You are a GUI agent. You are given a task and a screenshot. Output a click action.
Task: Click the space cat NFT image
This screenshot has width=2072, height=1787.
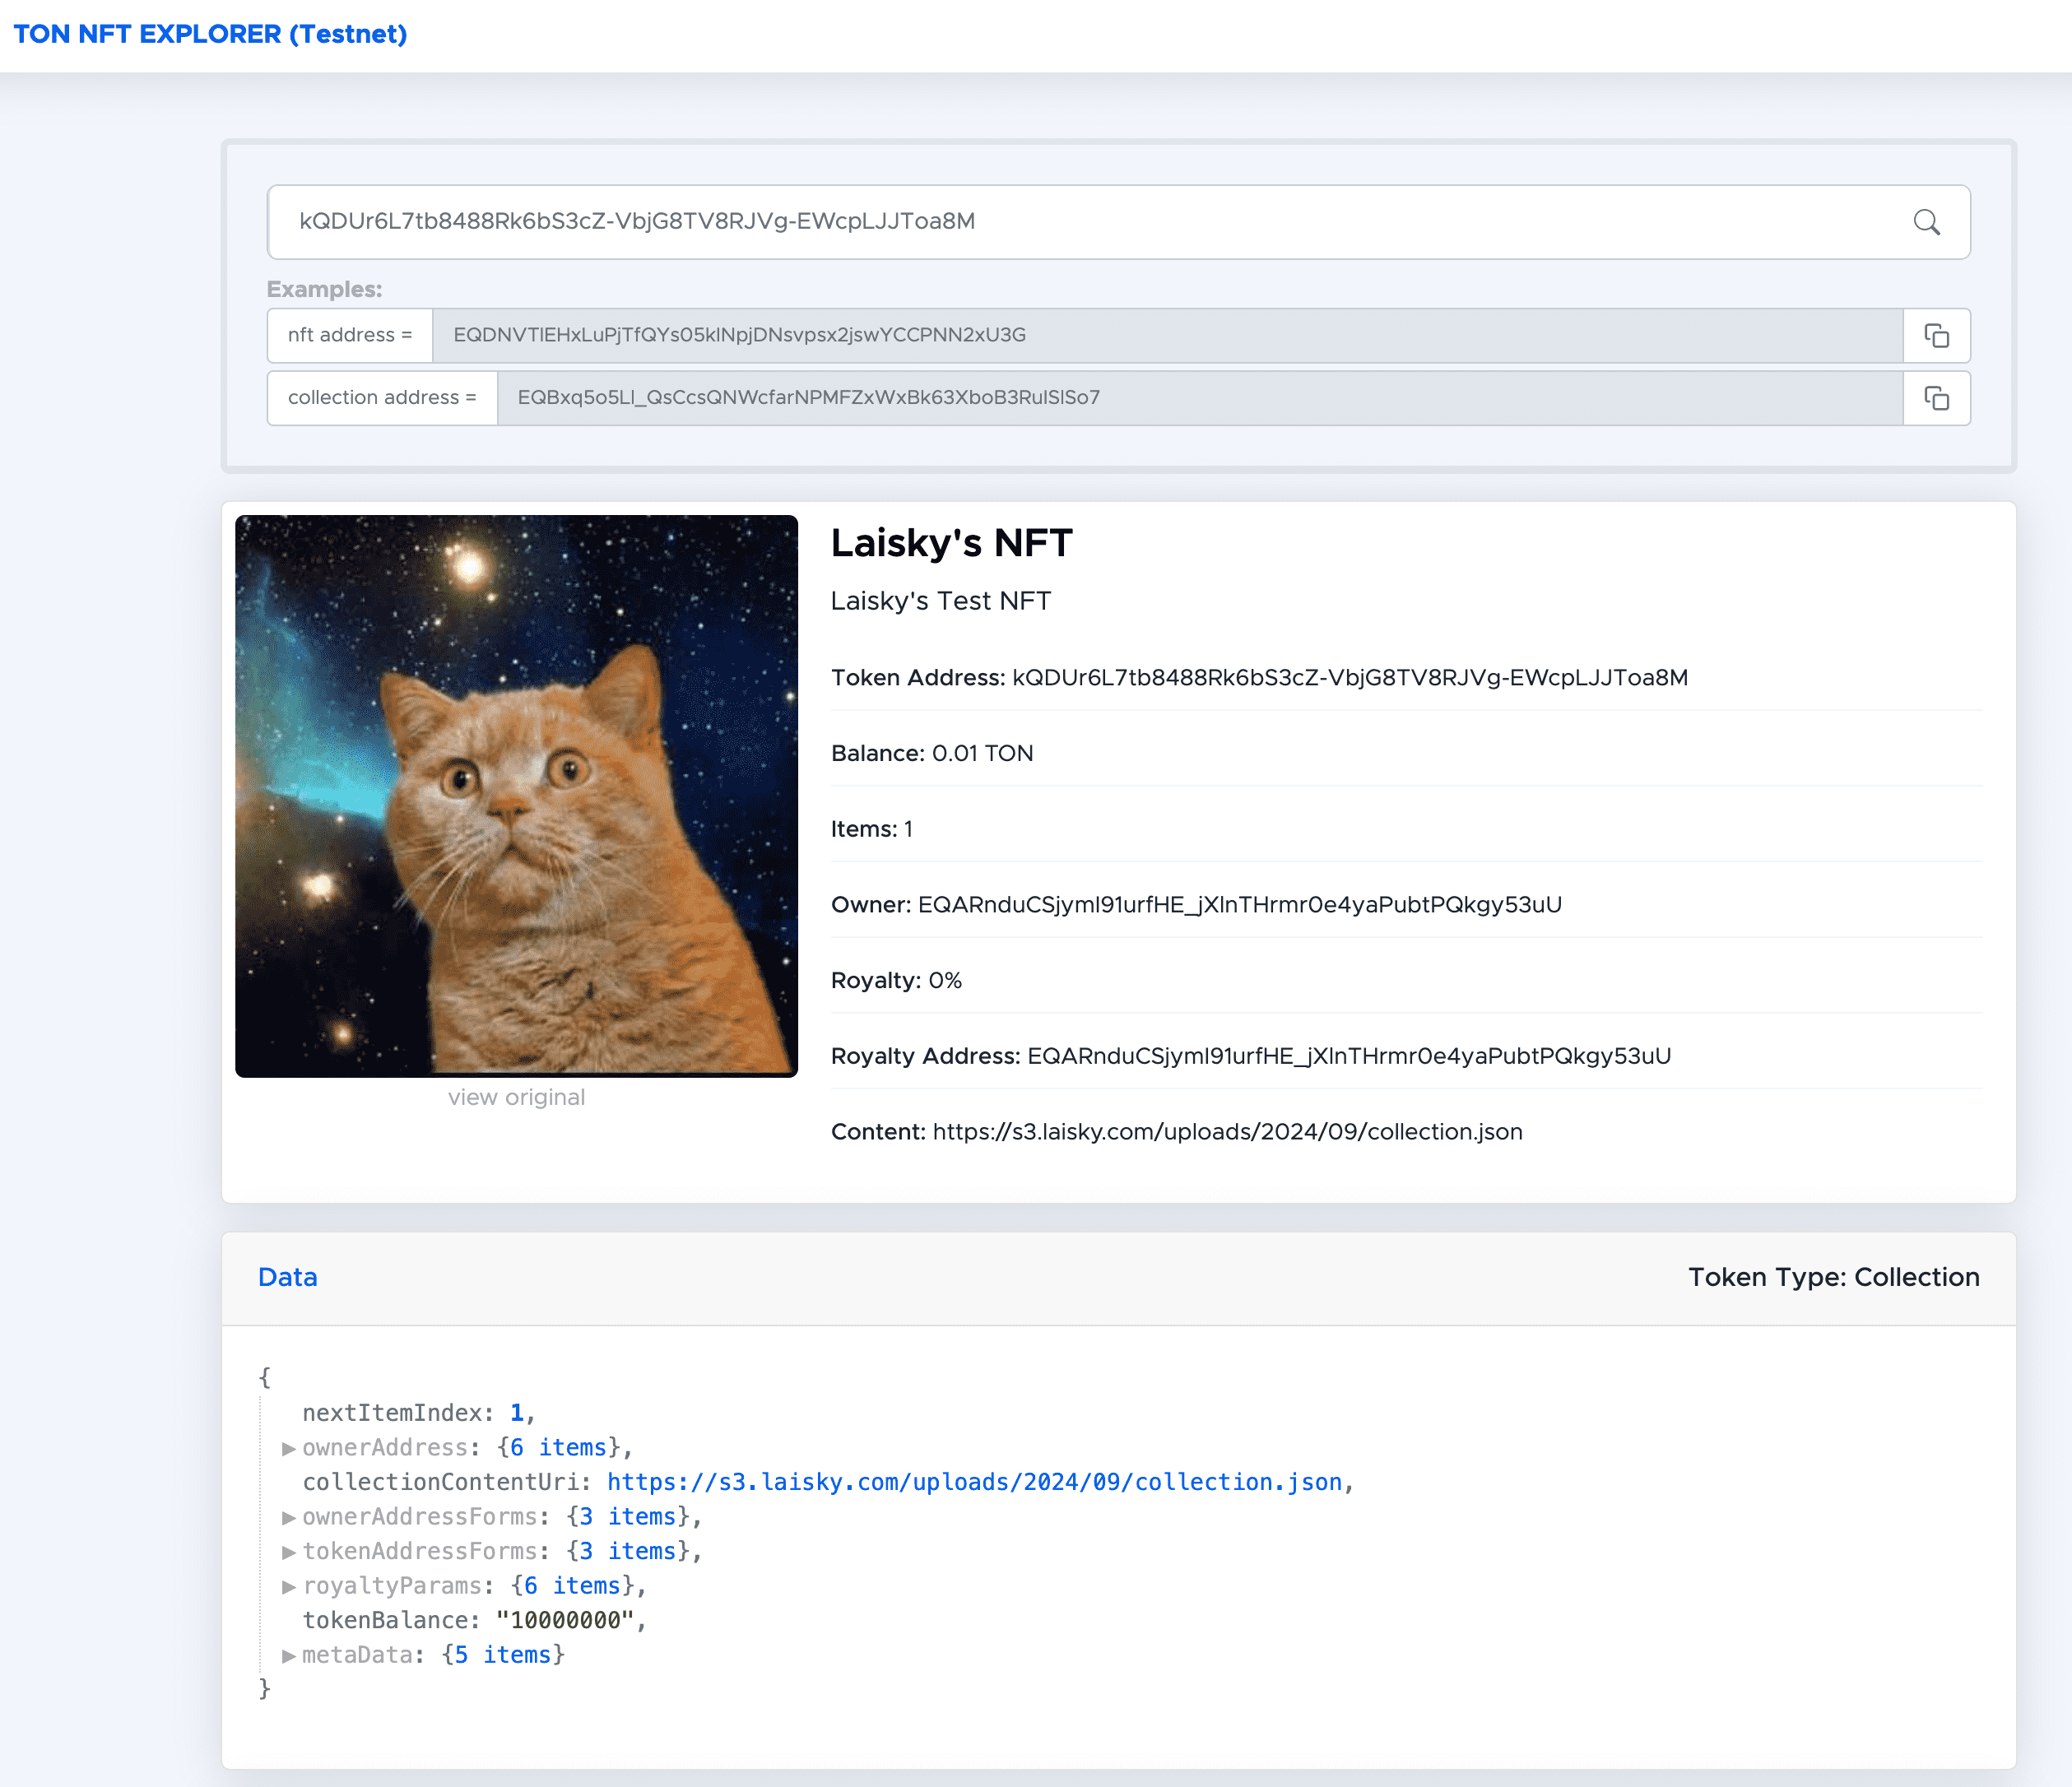click(x=516, y=796)
